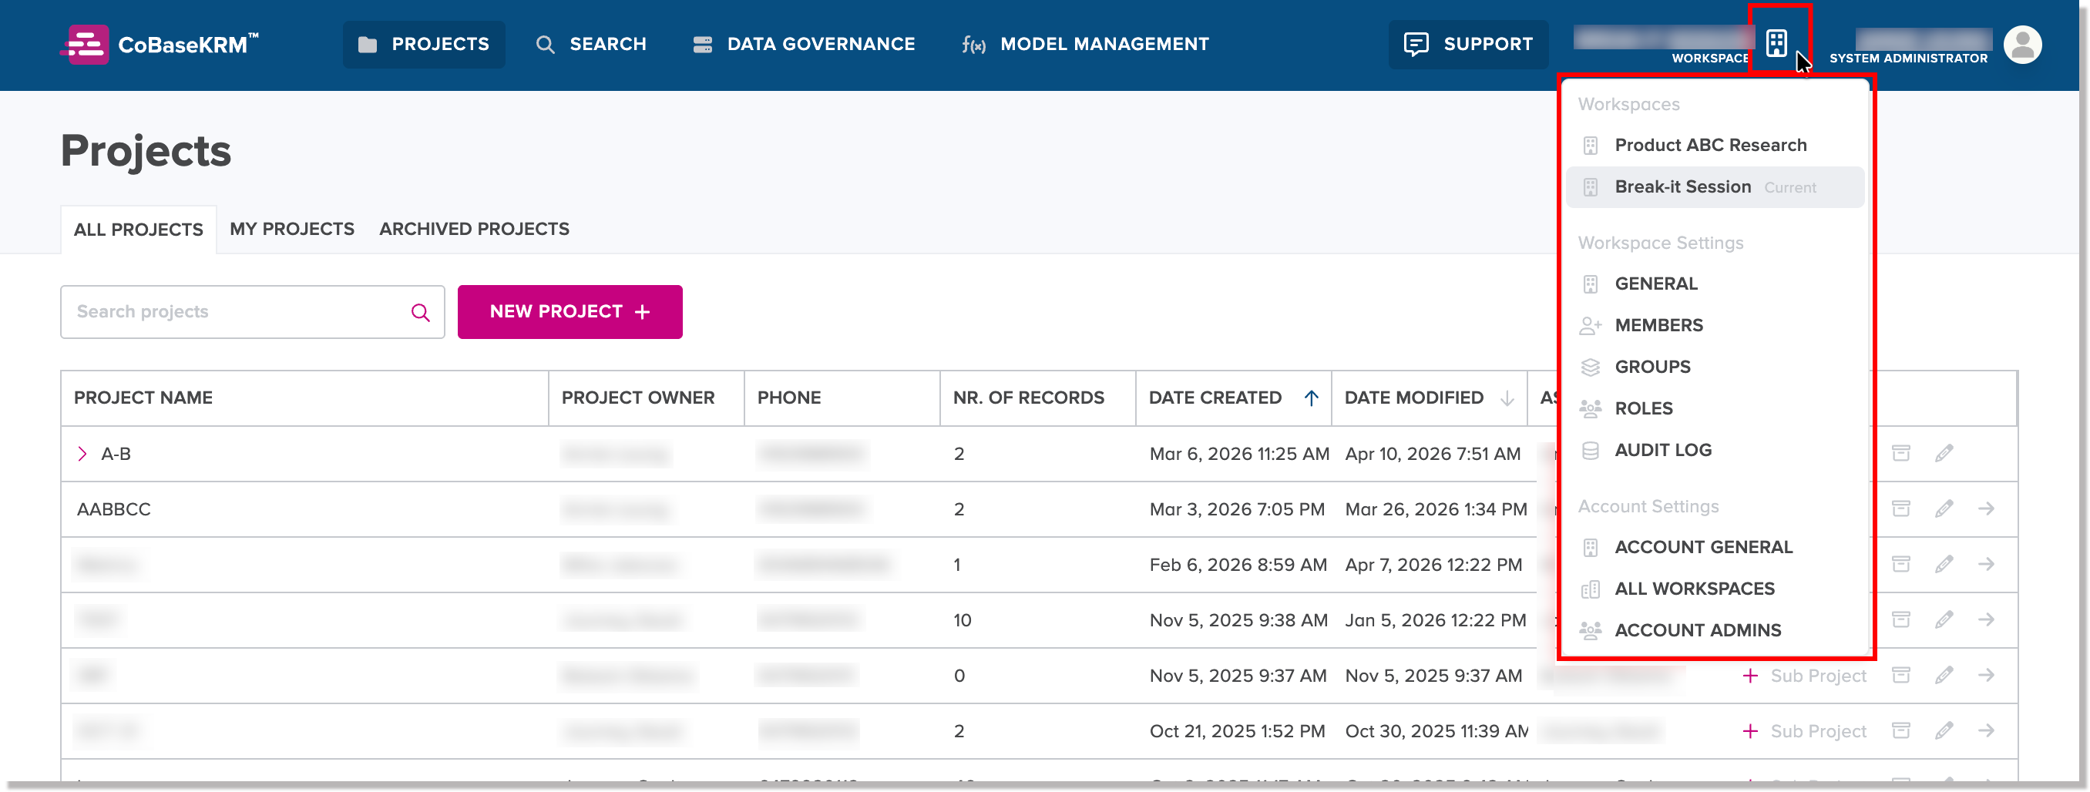
Task: Edit the AABBCC project
Action: (1943, 508)
